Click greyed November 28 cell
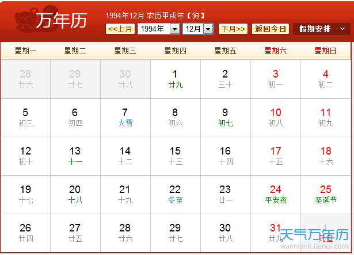 25,79
